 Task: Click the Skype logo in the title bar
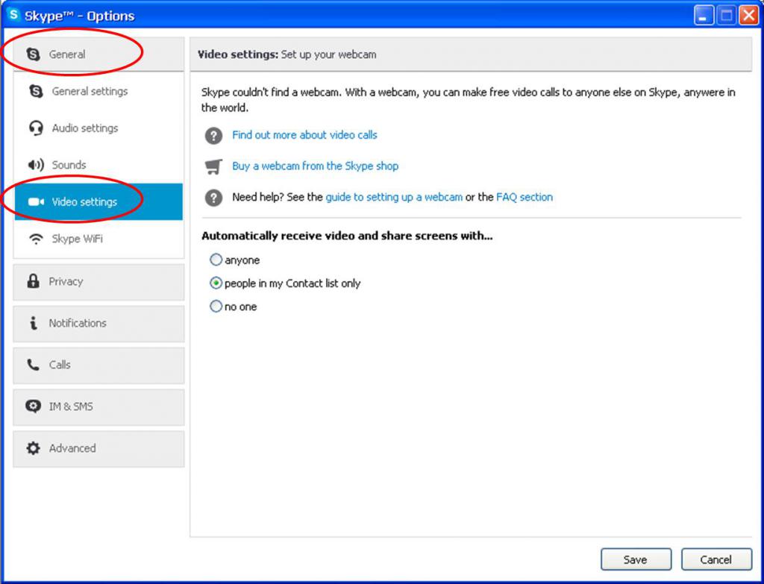point(13,15)
